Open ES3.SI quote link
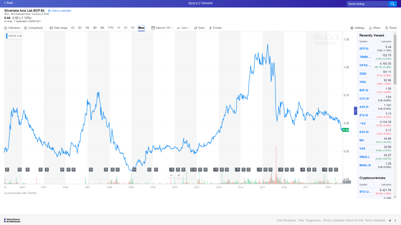The height and width of the screenshot is (225, 401). pyautogui.click(x=364, y=132)
